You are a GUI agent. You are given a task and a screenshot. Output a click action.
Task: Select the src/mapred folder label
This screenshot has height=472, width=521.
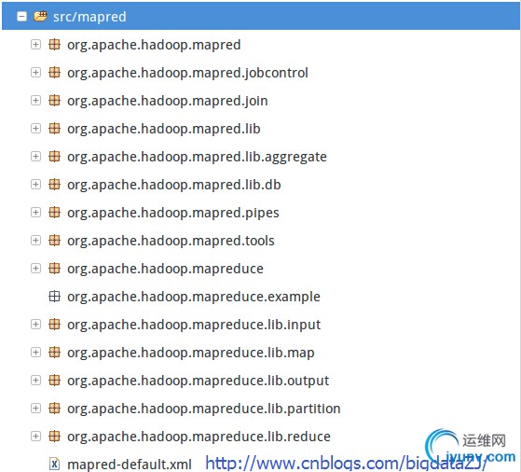89,17
